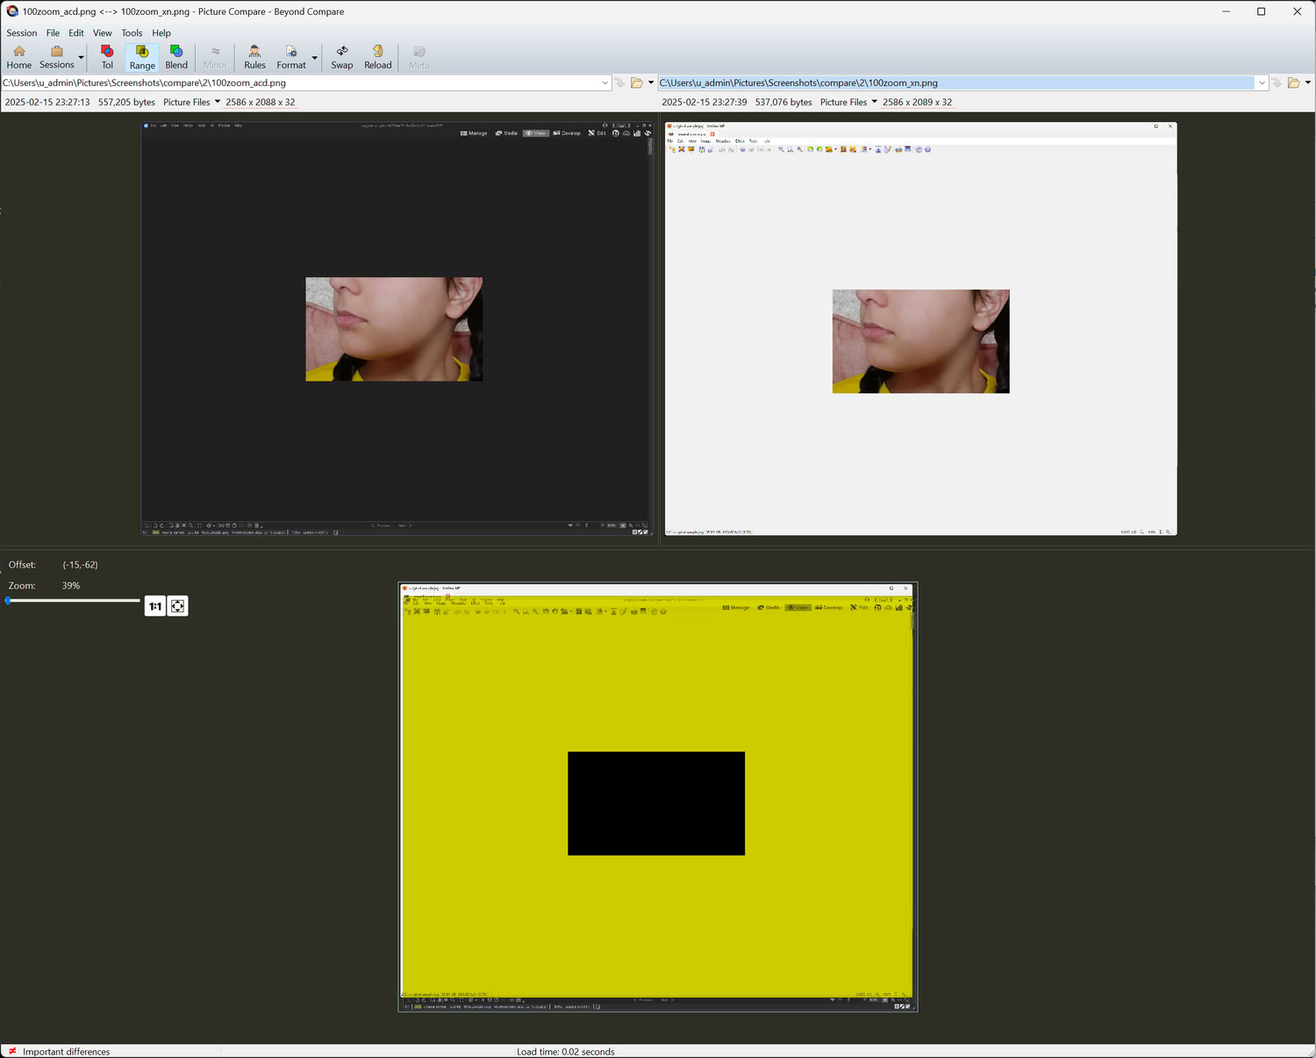Click the zoom slider track

[x=75, y=601]
